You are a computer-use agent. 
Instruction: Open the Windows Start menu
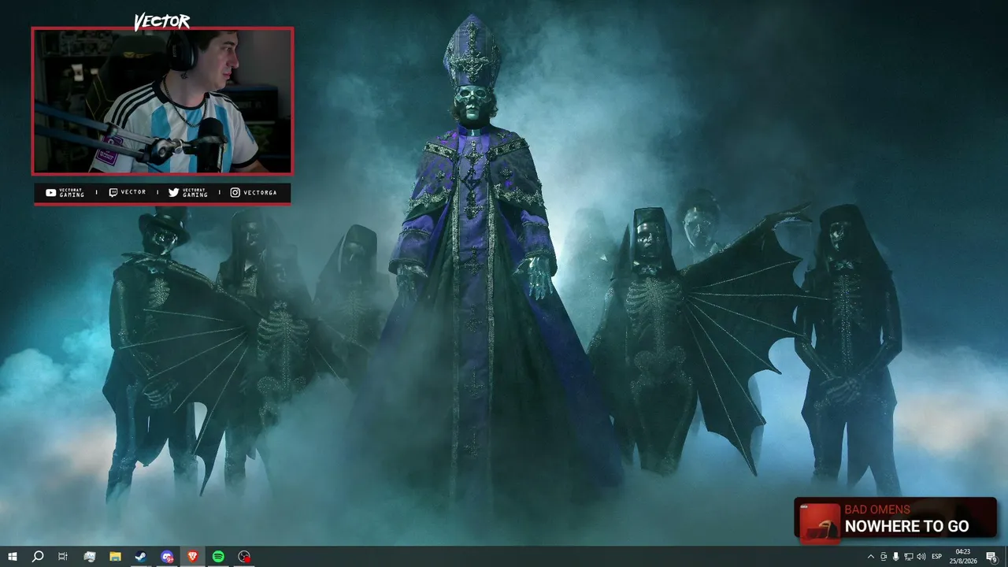coord(12,557)
